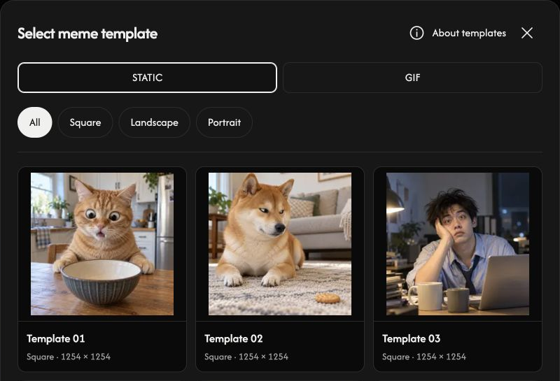This screenshot has height=381, width=560.
Task: Click the dimensions text under Template 01
Action: pos(69,357)
